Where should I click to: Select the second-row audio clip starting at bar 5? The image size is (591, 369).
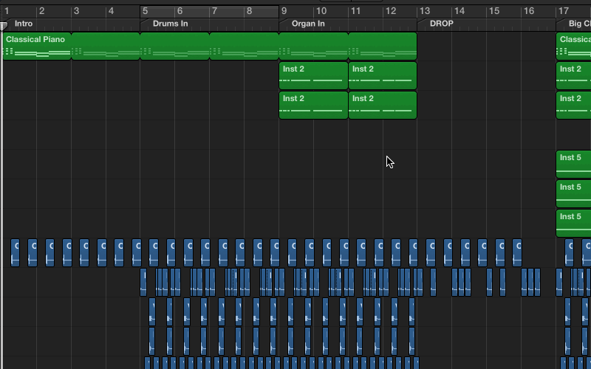click(143, 282)
